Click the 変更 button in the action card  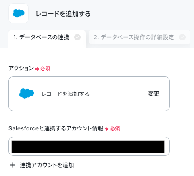[154, 94]
